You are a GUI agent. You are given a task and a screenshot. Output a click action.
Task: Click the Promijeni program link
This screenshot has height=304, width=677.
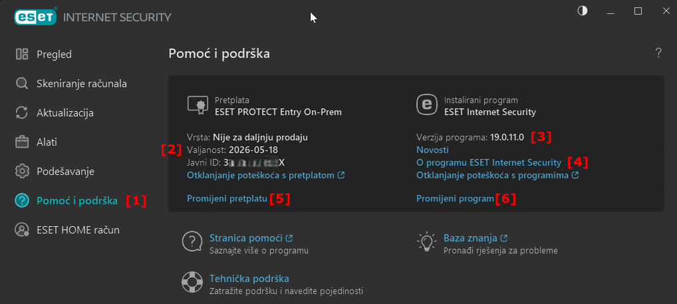point(455,198)
